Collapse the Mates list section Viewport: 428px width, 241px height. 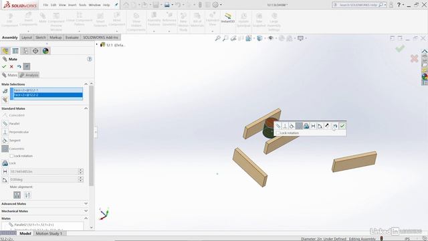coord(86,218)
